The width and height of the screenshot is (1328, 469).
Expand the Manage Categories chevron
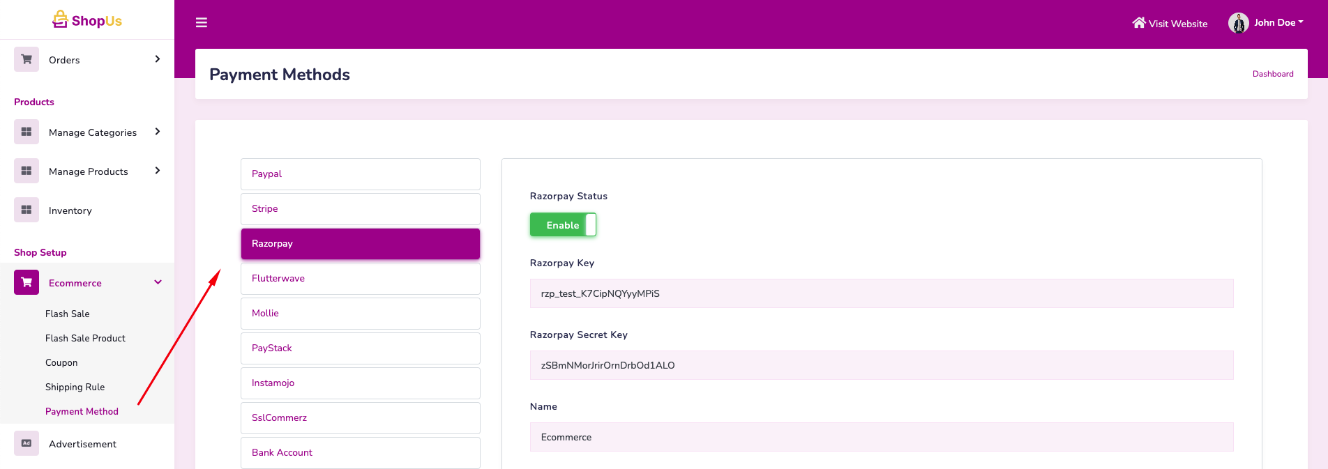158,132
